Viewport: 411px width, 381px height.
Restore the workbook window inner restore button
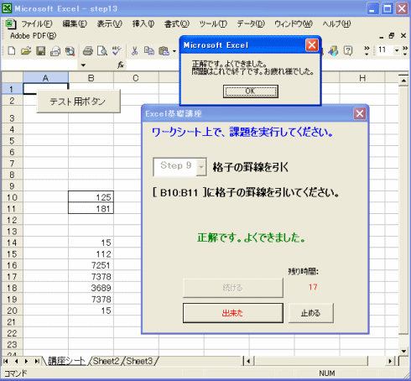392,36
